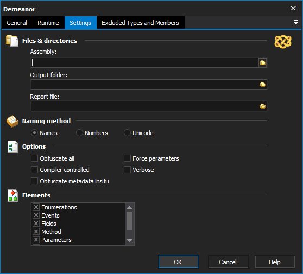The height and width of the screenshot is (274, 303).
Task: Browse for the Assembly file
Action: (263, 63)
